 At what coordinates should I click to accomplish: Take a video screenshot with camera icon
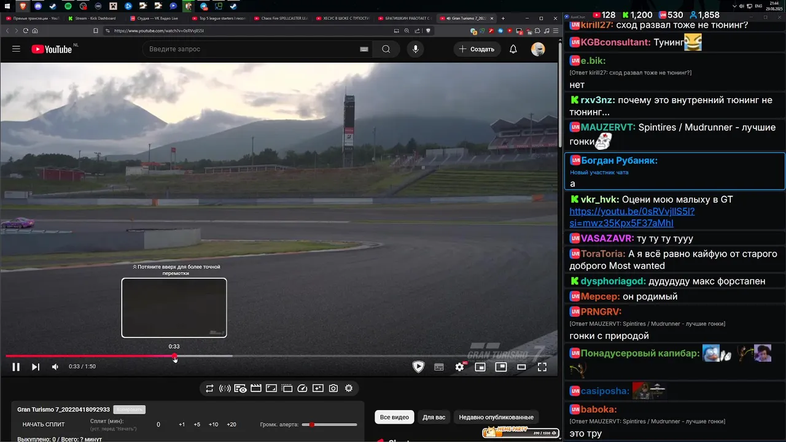333,388
